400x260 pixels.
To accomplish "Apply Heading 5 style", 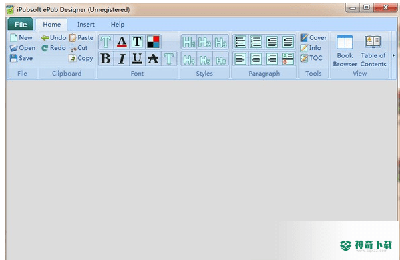I will click(x=204, y=59).
